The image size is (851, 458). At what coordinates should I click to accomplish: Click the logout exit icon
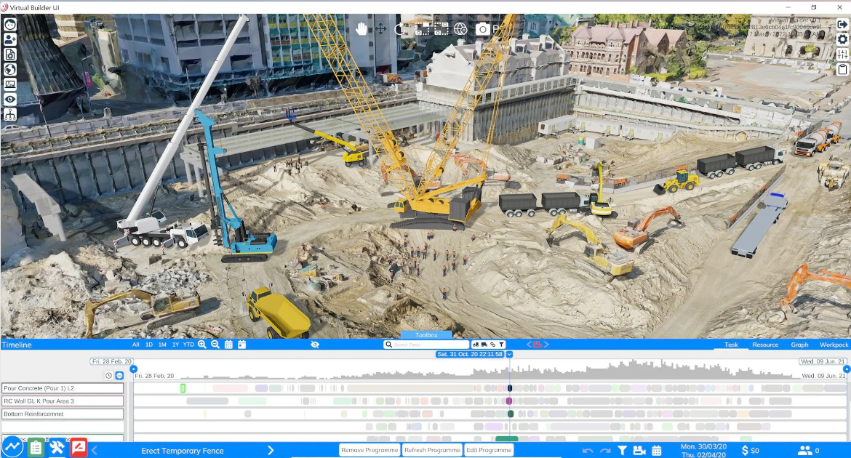point(842,24)
